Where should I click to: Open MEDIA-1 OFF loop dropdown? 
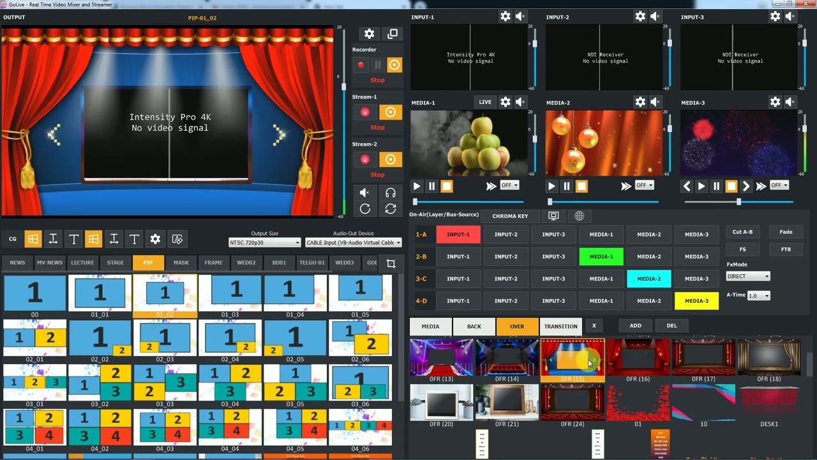[x=509, y=185]
